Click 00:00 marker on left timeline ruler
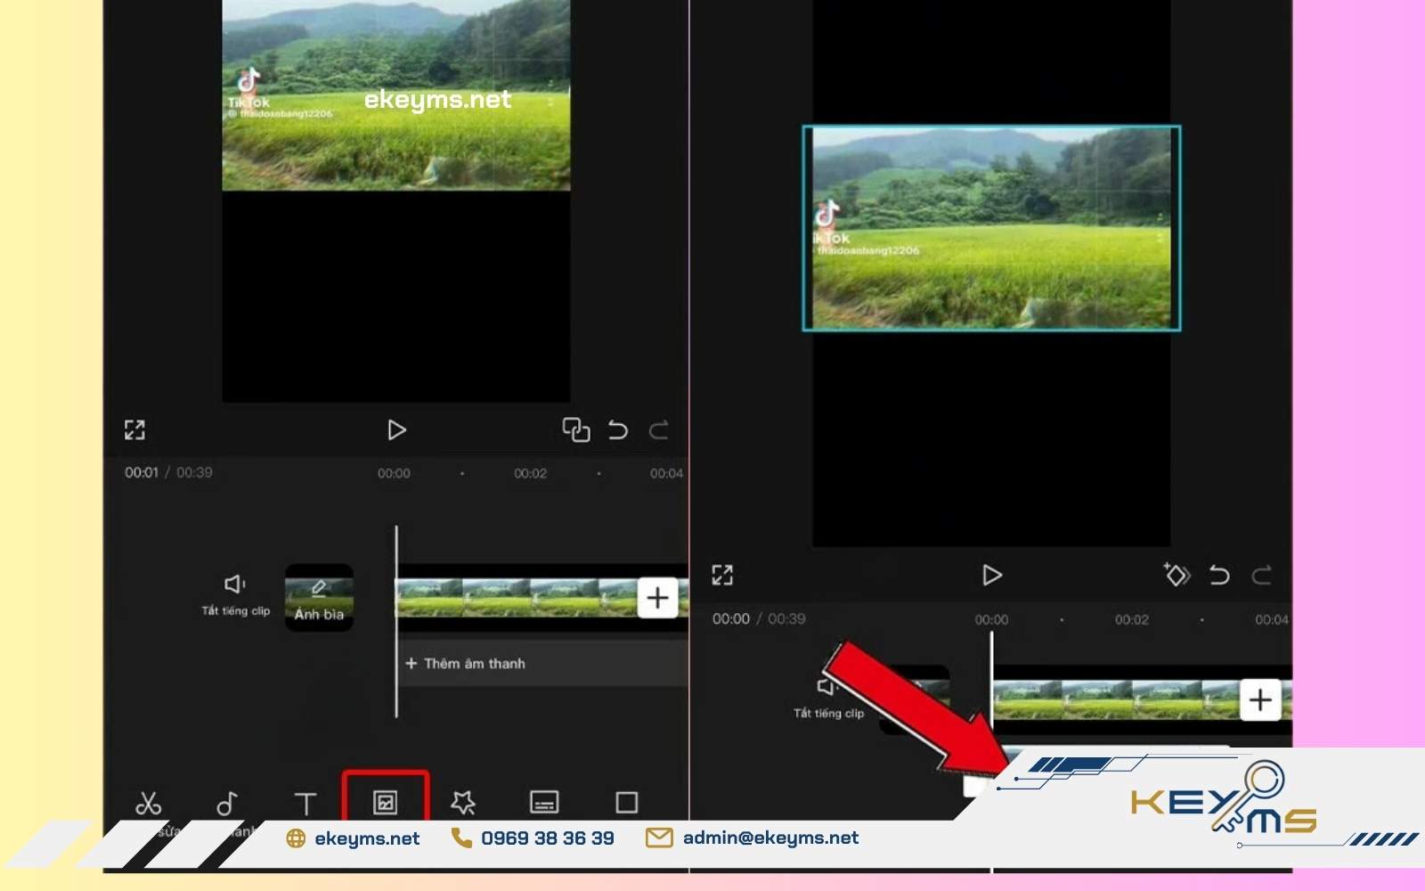 pyautogui.click(x=394, y=473)
